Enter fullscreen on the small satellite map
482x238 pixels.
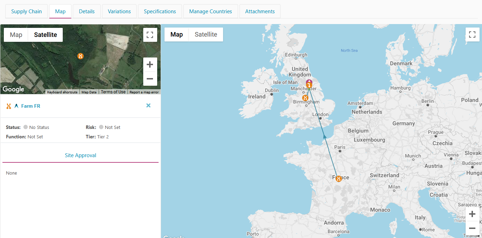(150, 35)
